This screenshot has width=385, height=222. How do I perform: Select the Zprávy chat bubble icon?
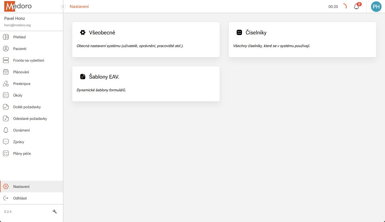6,142
